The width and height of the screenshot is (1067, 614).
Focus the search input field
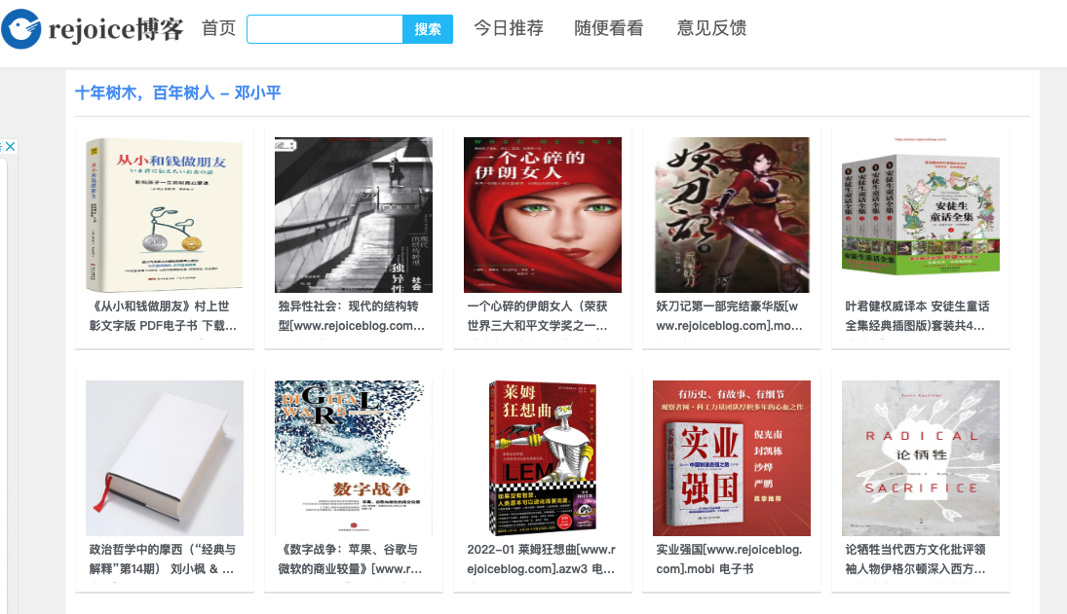coord(324,29)
